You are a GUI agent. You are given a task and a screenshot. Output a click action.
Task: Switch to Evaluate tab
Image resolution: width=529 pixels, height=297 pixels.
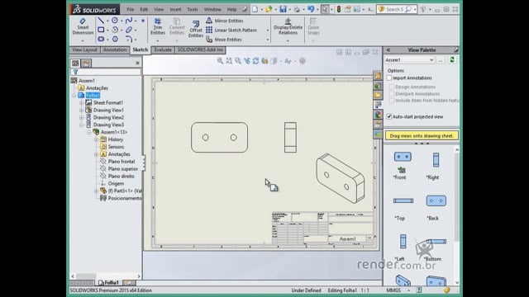(x=163, y=49)
